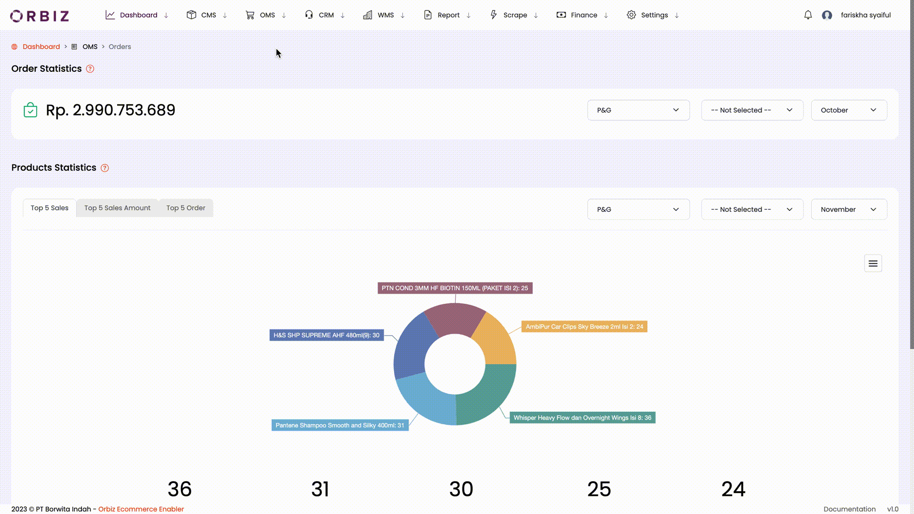The width and height of the screenshot is (914, 514).
Task: Open the Not Selected filter dropdown
Action: [752, 110]
